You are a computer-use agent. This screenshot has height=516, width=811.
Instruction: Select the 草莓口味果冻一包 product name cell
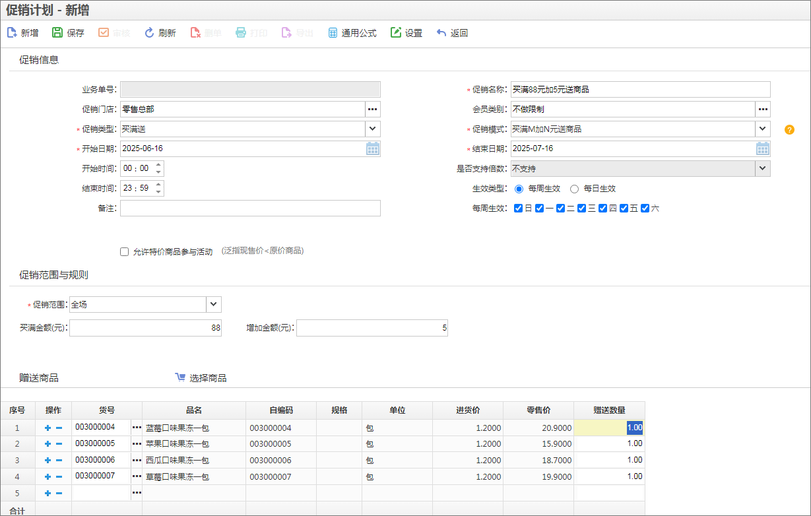194,477
